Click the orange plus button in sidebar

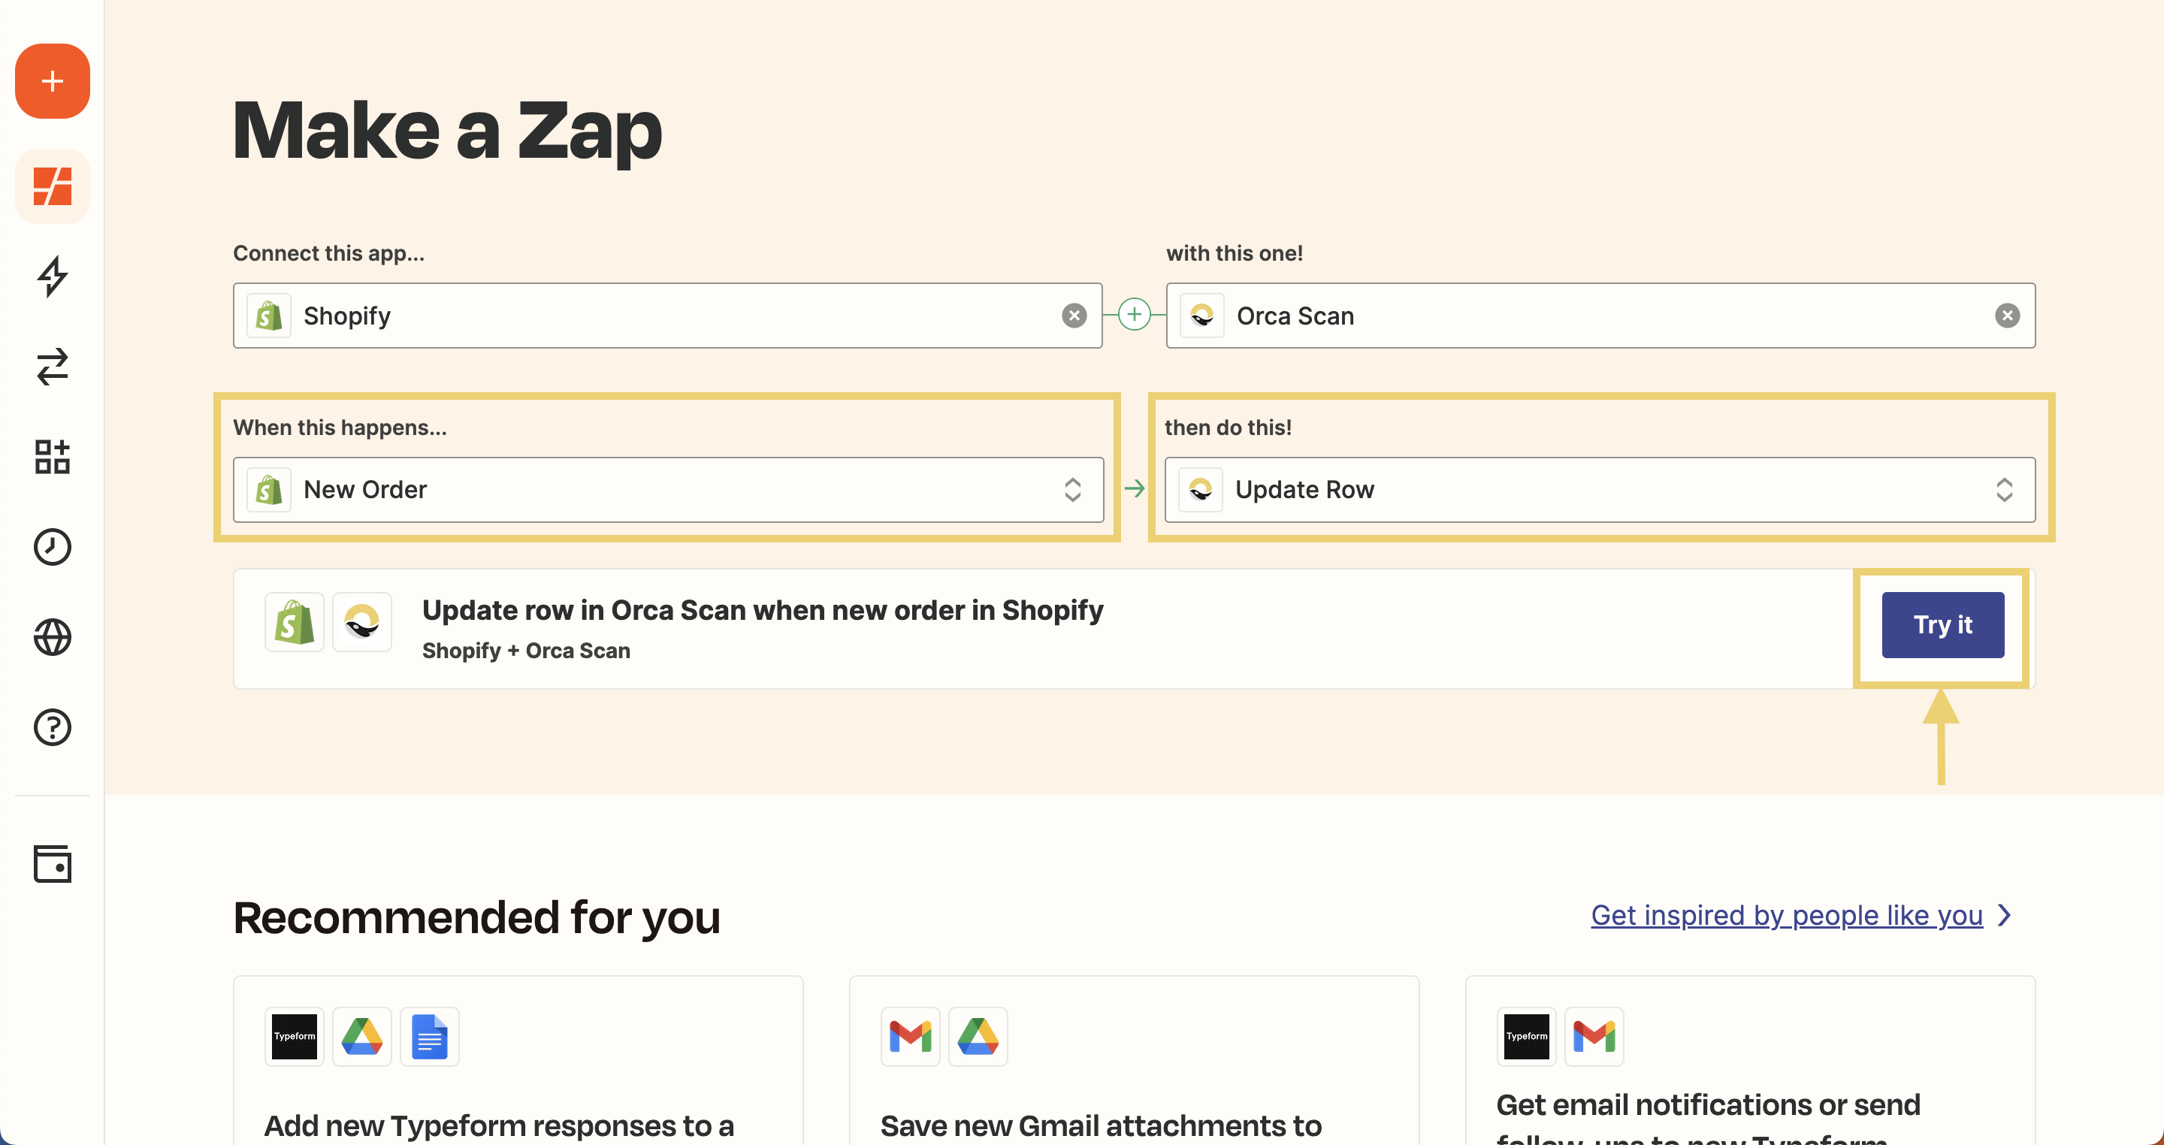(53, 82)
